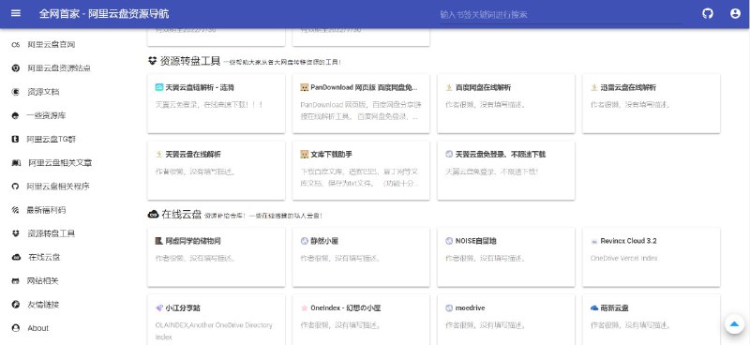750x345 pixels.
Task: Click OneDrive Vercel Index description text
Action: [x=623, y=259]
